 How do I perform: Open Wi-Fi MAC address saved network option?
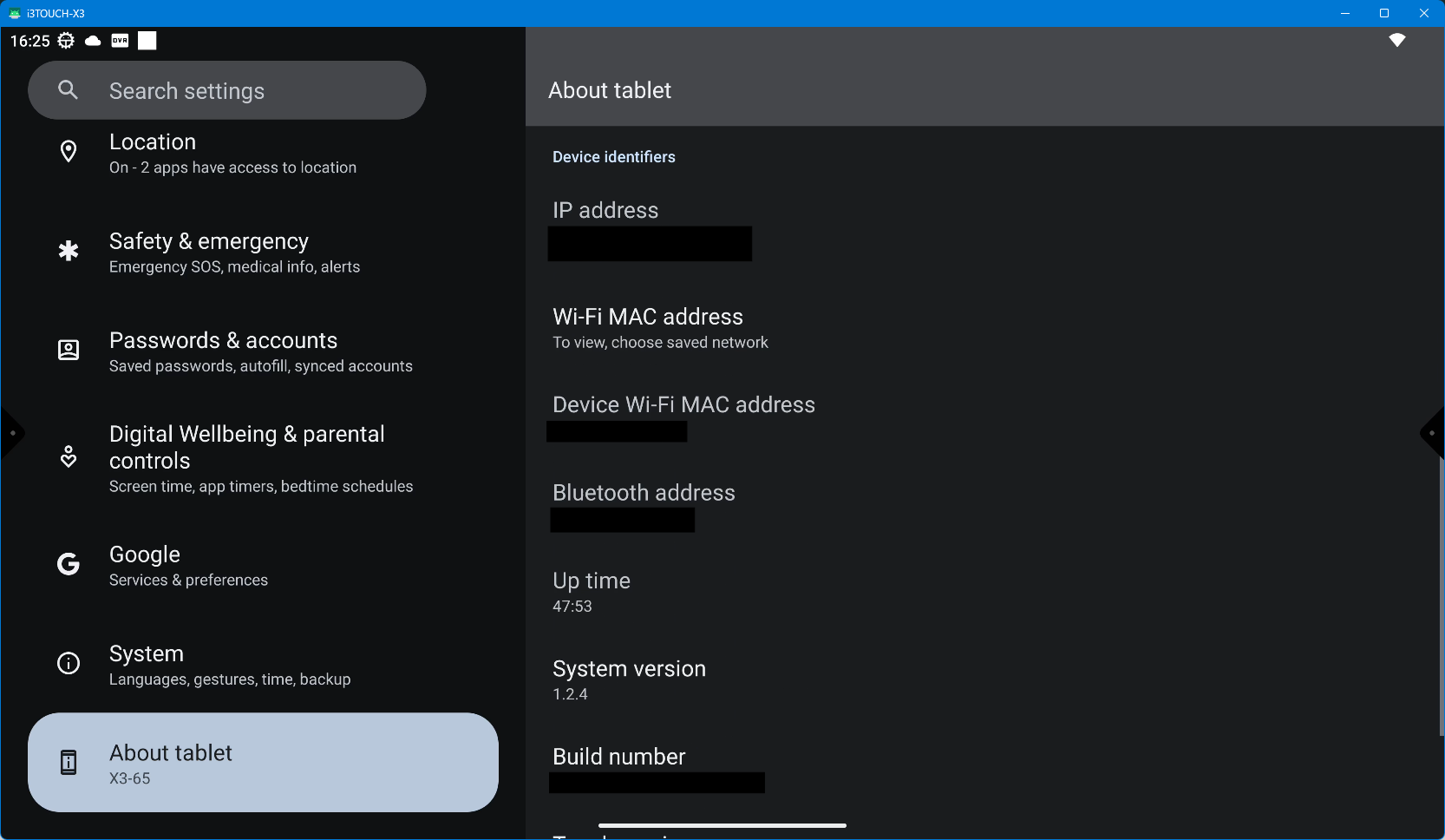click(x=659, y=328)
